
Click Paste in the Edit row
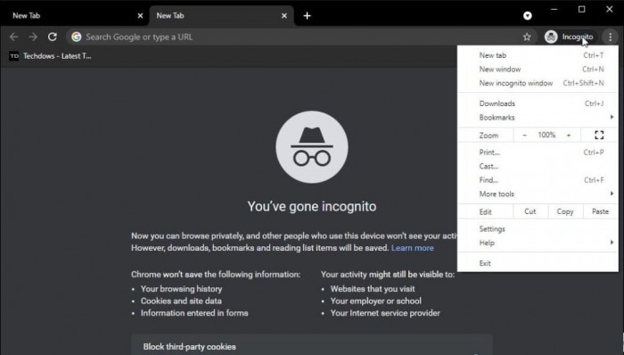coord(600,211)
